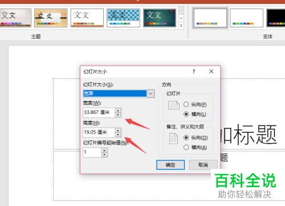
Task: Decrease width with the down spinner
Action: (x=118, y=115)
